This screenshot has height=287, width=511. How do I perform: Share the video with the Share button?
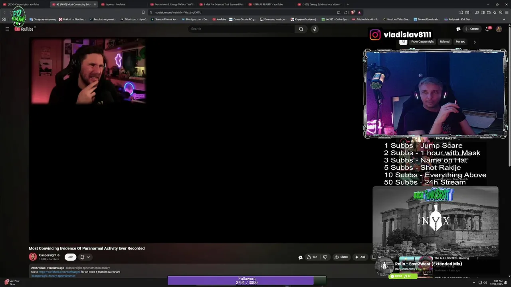341,257
